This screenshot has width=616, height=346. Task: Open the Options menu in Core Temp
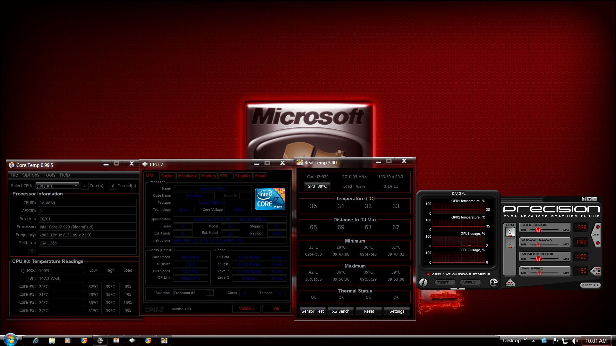(x=30, y=175)
